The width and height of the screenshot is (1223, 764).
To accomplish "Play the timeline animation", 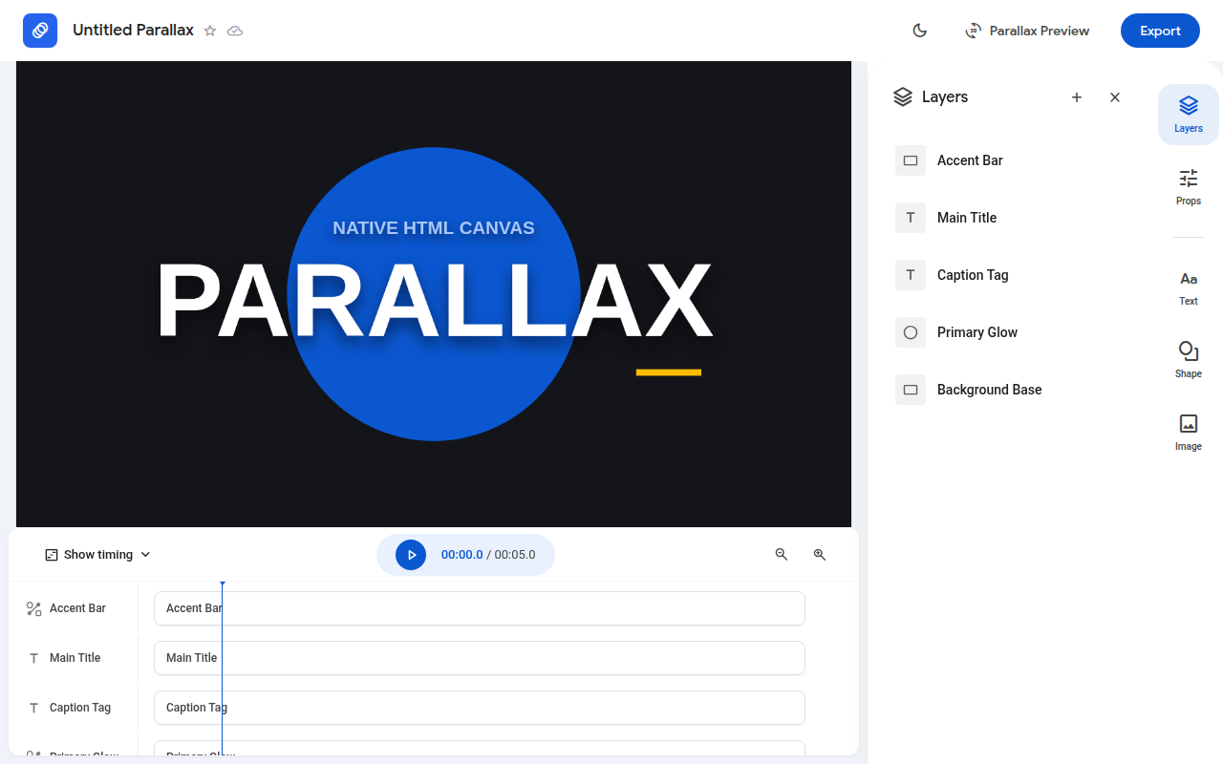I will click(411, 555).
